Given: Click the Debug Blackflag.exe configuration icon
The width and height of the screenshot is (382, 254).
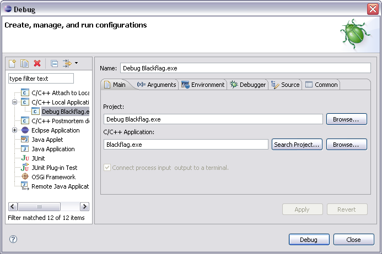Looking at the screenshot, I should click(x=35, y=111).
